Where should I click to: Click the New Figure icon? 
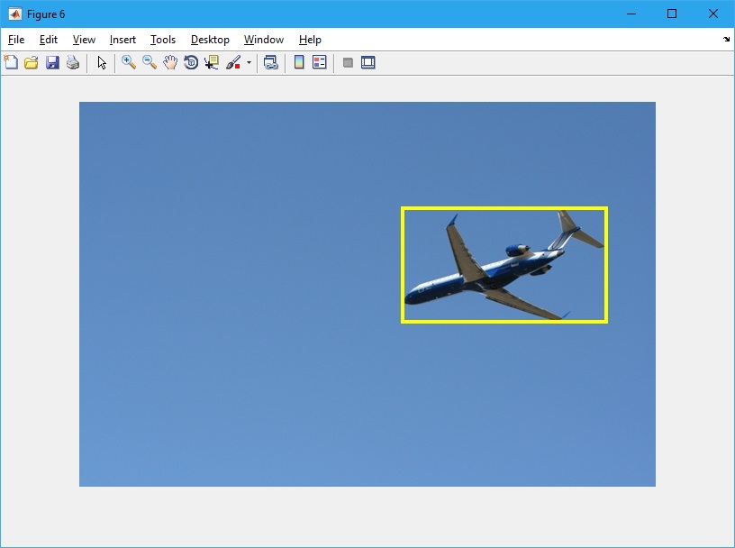pyautogui.click(x=11, y=62)
